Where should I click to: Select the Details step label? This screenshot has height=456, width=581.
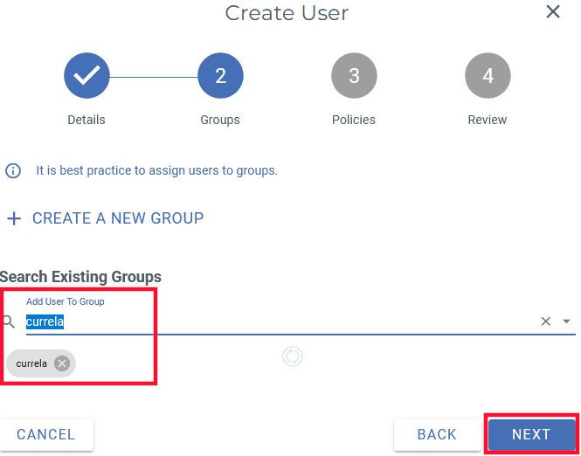pos(86,120)
